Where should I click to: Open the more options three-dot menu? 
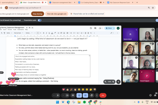[96, 95]
